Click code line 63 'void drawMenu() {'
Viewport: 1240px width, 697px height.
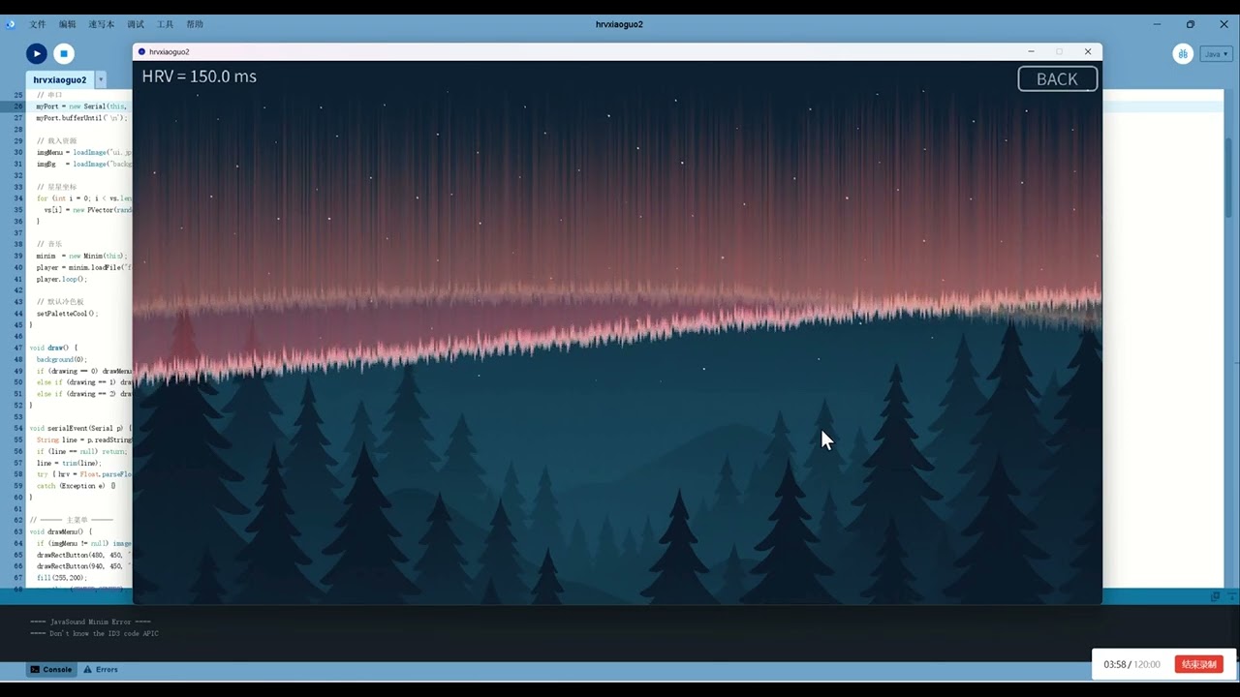[60, 531]
